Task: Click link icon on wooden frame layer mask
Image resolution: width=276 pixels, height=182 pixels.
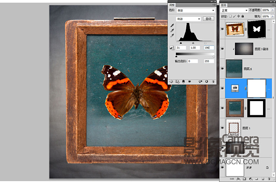Action: [x=245, y=108]
